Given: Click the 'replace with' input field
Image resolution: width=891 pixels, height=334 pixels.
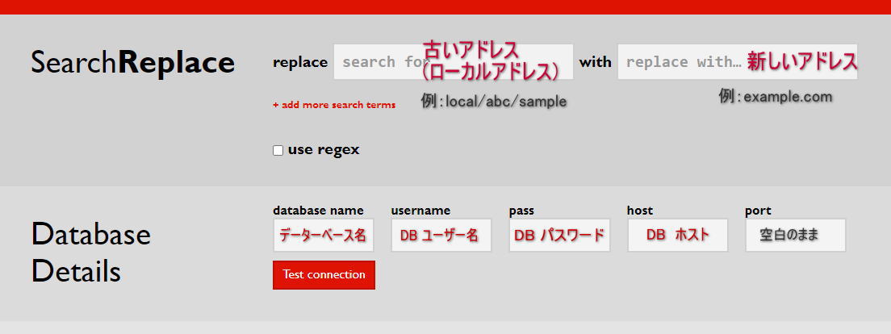Looking at the screenshot, I should [682, 62].
